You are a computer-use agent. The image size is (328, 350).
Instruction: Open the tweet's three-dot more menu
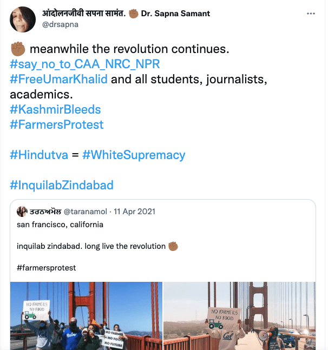311,14
